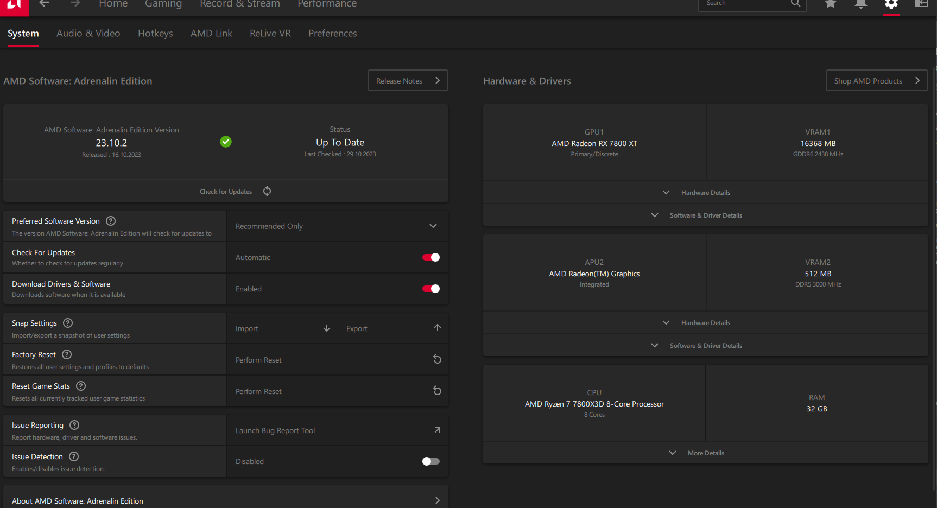Switch to the Preferences tab
Screen dimensions: 937x508
click(333, 34)
